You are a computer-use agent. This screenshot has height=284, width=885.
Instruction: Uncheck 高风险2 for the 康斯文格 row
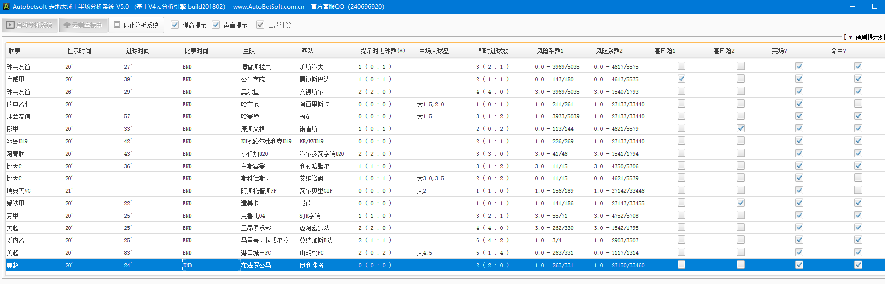740,128
